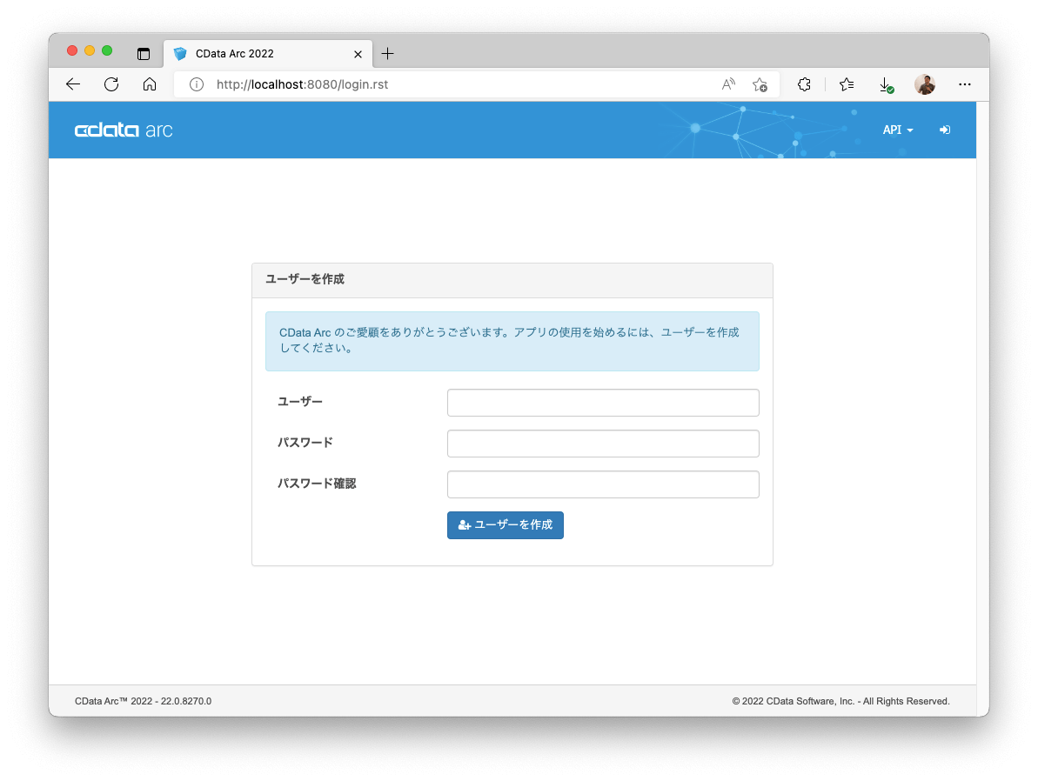The width and height of the screenshot is (1038, 781).
Task: Show the Downloads icon panel
Action: tap(886, 84)
